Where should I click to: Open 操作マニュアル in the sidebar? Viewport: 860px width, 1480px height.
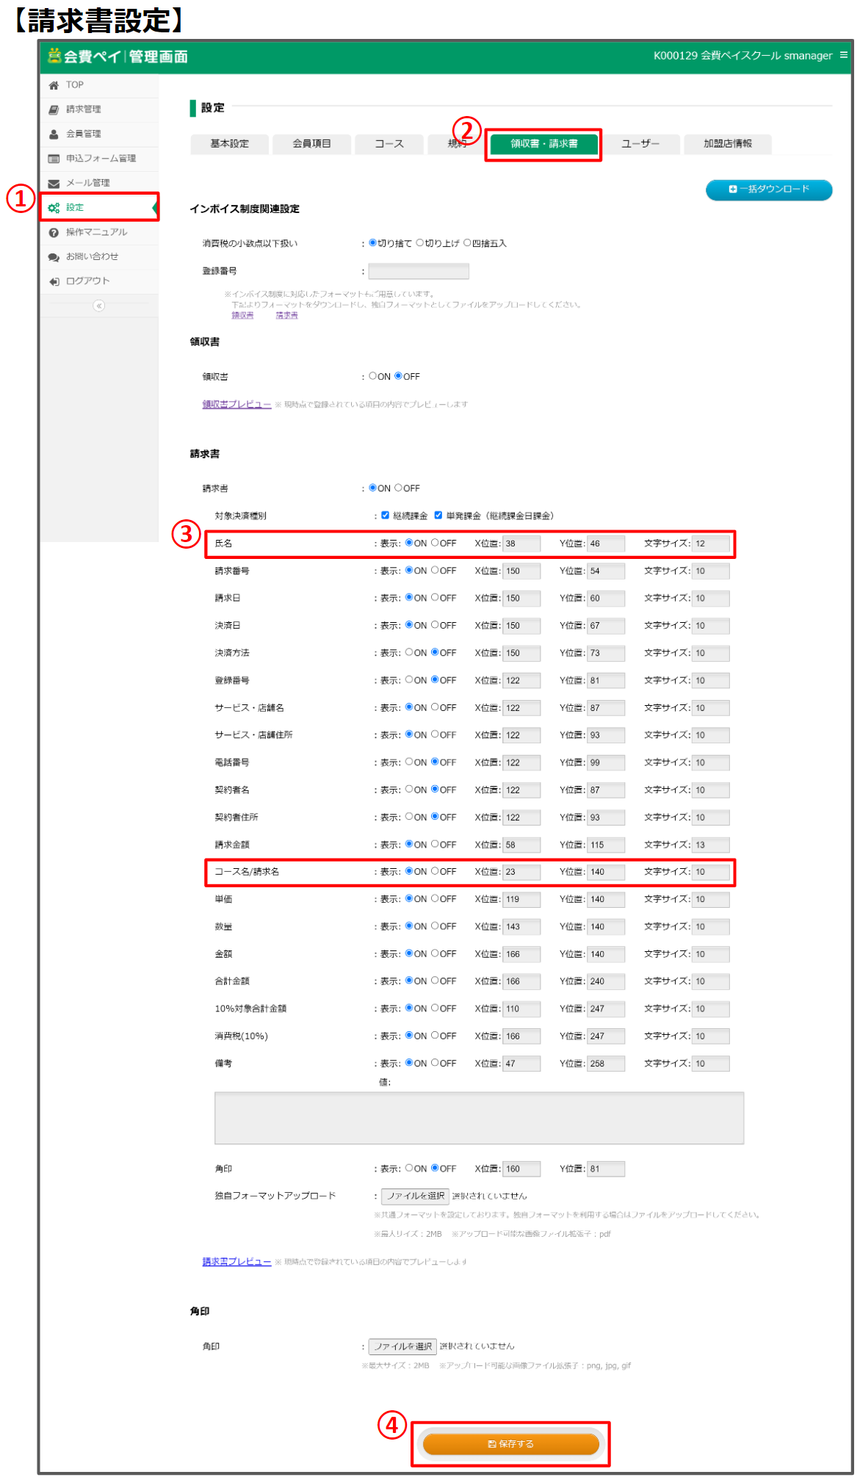click(x=99, y=233)
